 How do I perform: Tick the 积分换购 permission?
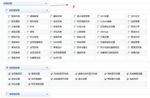click(28, 37)
